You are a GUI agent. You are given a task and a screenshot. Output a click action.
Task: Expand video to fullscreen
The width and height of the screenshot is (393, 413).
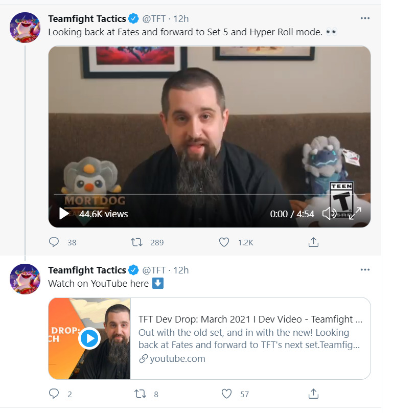[355, 214]
